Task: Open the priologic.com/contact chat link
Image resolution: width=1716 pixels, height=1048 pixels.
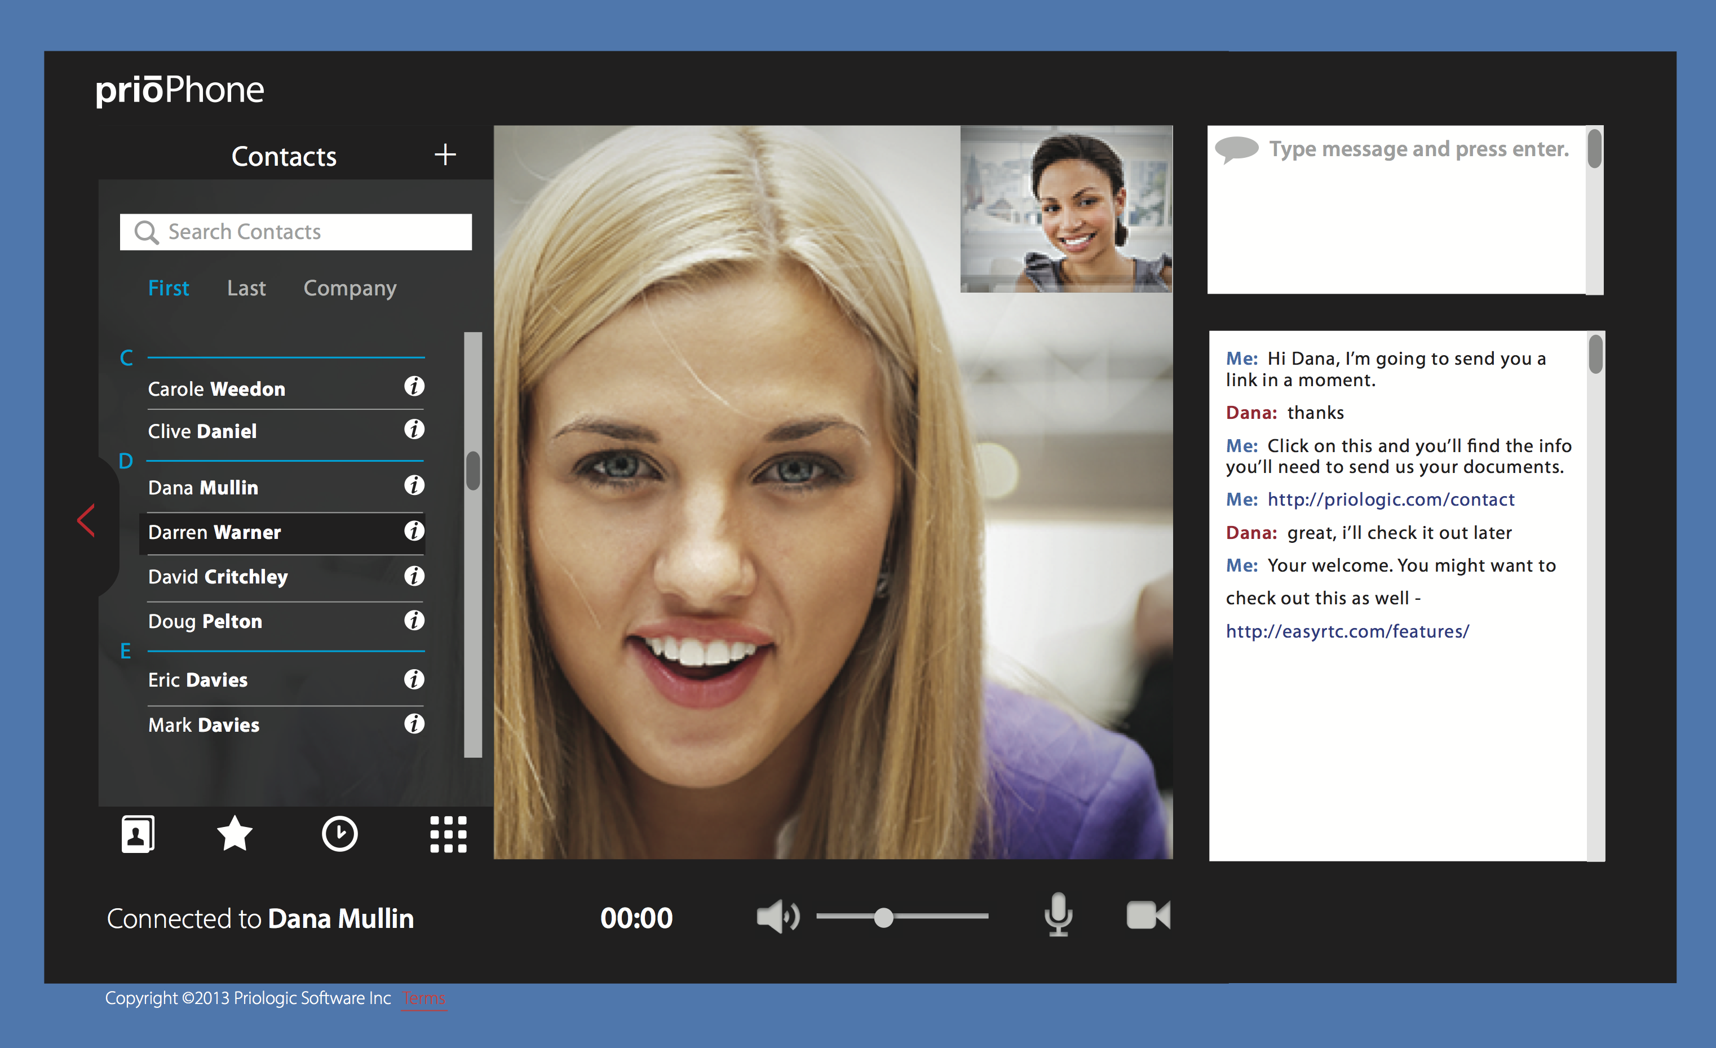Action: click(1390, 499)
